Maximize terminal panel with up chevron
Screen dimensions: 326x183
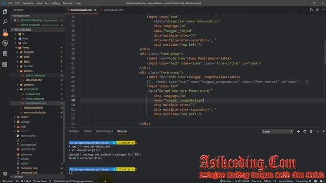click(317, 131)
